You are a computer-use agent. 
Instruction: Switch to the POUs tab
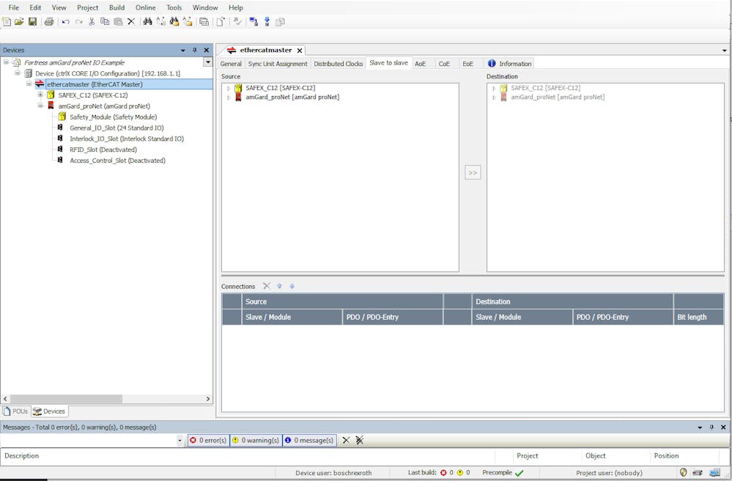click(15, 411)
